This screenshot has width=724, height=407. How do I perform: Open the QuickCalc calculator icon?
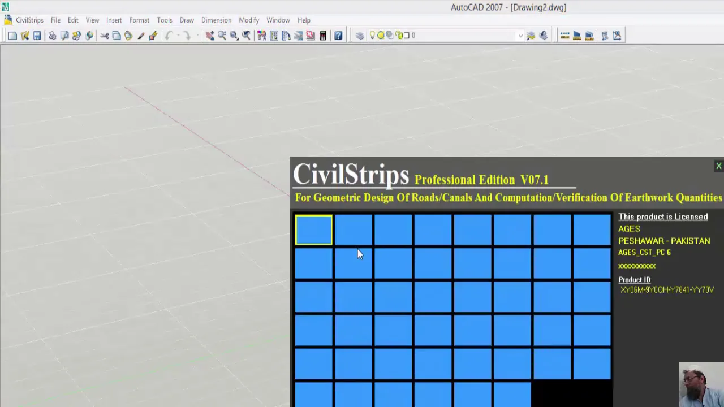(322, 36)
